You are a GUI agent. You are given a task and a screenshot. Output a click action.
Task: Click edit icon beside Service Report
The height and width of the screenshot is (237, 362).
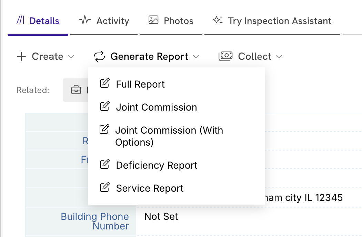(104, 187)
